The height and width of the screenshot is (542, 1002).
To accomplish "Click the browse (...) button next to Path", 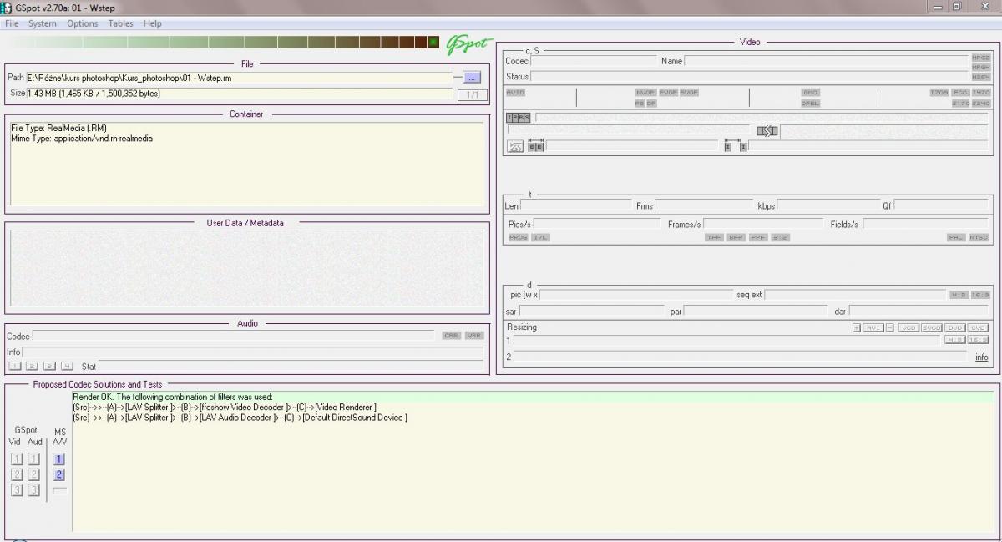I will tap(472, 77).
